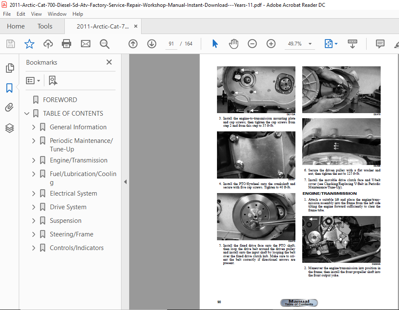This screenshot has width=399, height=310.
Task: Close the 2011-Arctic-Cat document tab
Action: tap(136, 26)
